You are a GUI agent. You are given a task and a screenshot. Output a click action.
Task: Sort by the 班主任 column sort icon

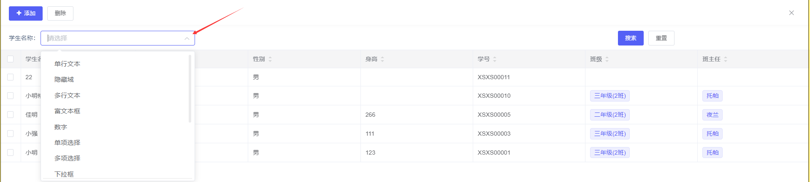tap(726, 59)
